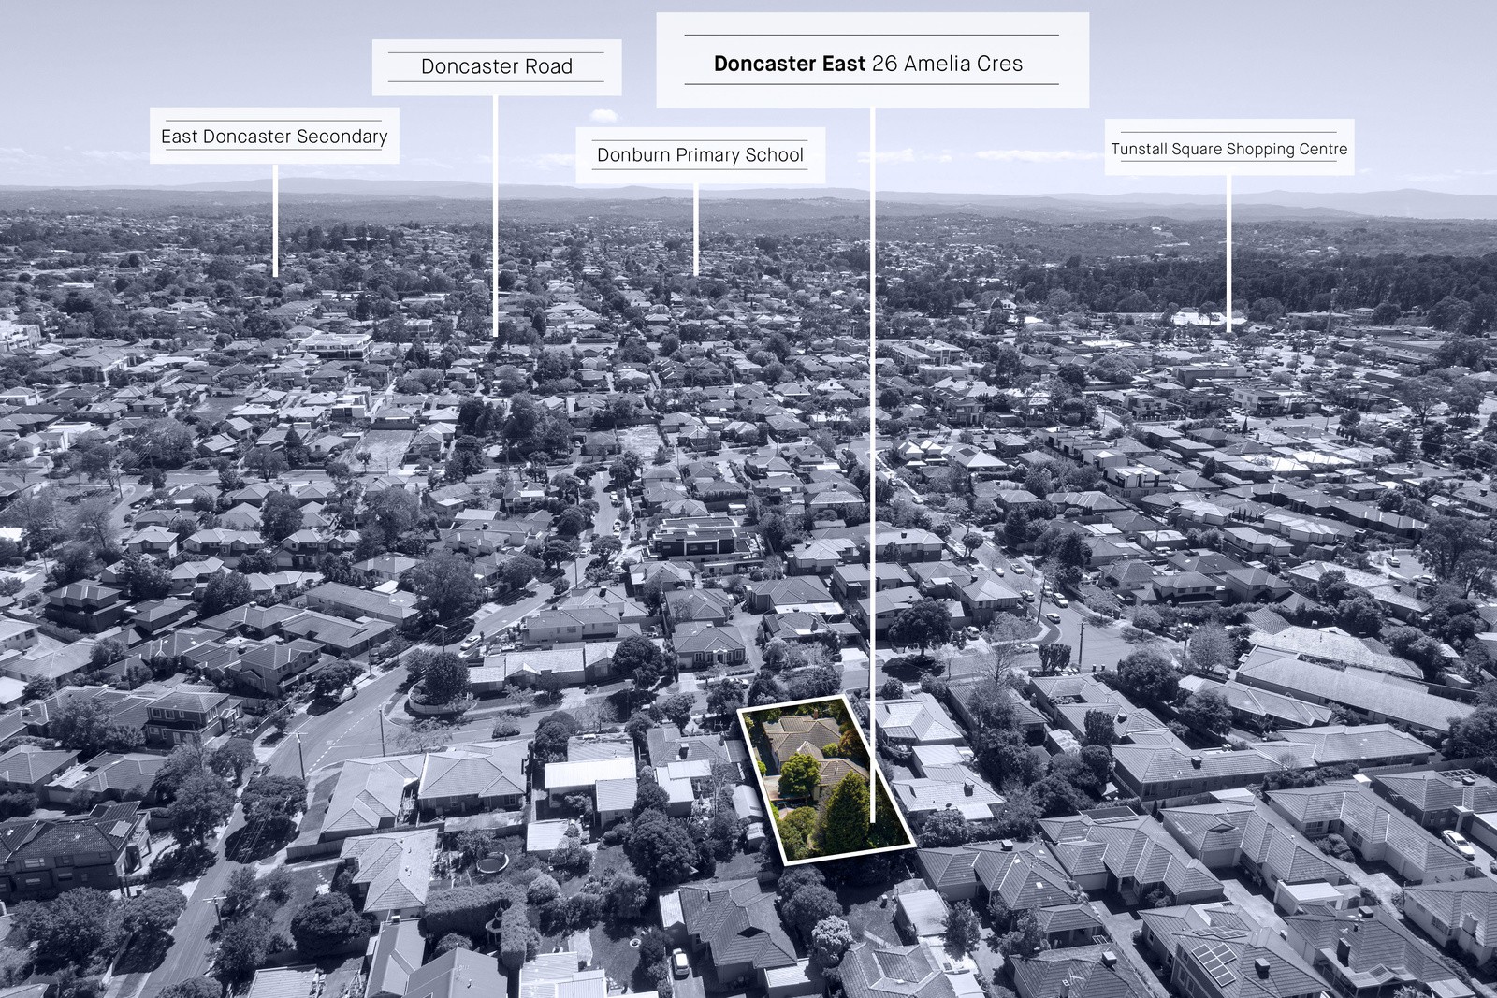Click the Doncaster Road label
The width and height of the screenshot is (1497, 998).
click(497, 66)
